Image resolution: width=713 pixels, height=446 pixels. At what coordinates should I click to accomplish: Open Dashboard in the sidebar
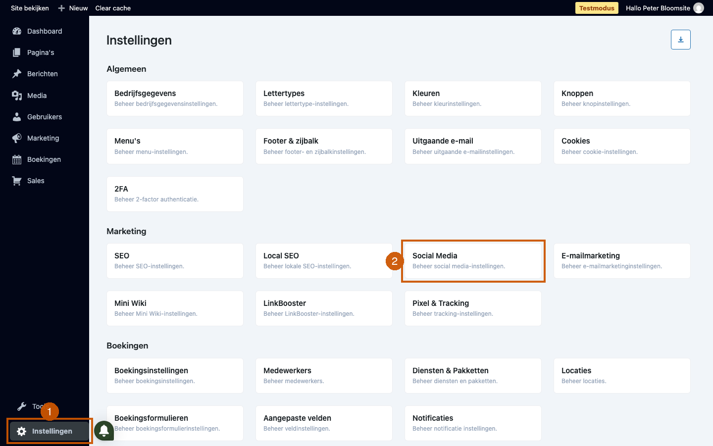(x=45, y=31)
